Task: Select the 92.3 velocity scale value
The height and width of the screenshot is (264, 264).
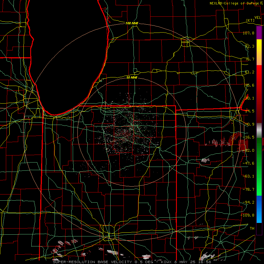Action: pos(250,46)
